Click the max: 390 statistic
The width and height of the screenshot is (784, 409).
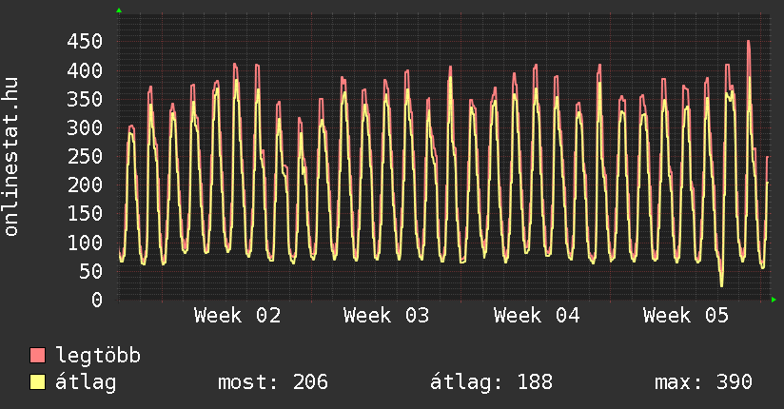(703, 382)
